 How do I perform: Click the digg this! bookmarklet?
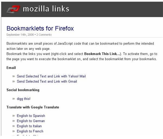[x=24, y=99]
